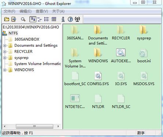Select RECYCLER folder in file pane

[x=121, y=30]
